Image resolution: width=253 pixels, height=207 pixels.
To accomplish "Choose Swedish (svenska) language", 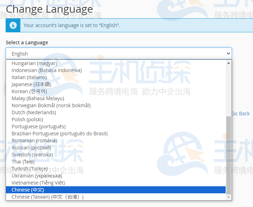I will click(x=116, y=155).
